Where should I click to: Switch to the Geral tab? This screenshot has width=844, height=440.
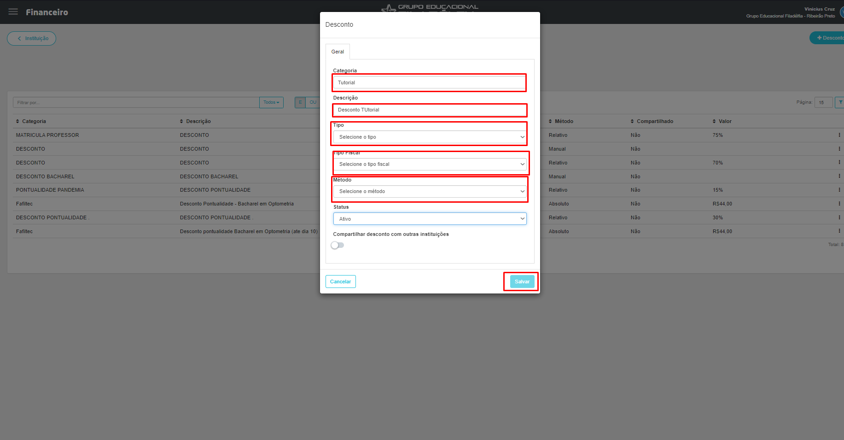coord(338,52)
